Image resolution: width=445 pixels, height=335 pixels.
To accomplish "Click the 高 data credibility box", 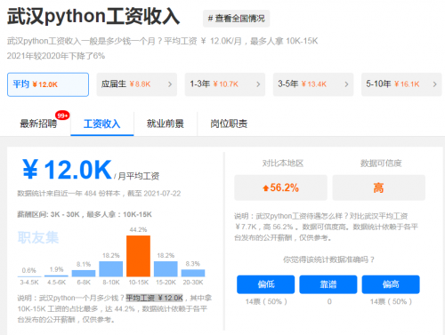I will 379,187.
